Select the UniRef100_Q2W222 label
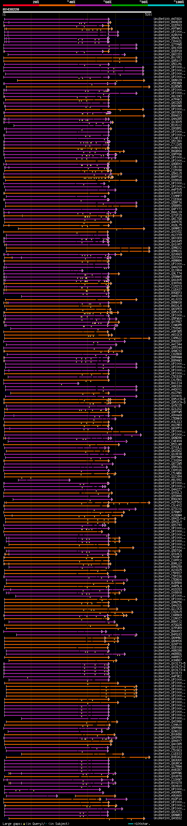Image resolution: width=187 pixels, height=826 pixels. pyautogui.click(x=168, y=731)
